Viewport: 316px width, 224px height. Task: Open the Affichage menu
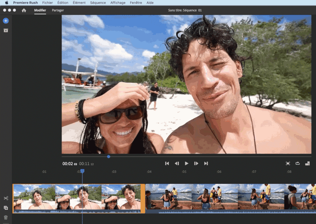tap(118, 3)
